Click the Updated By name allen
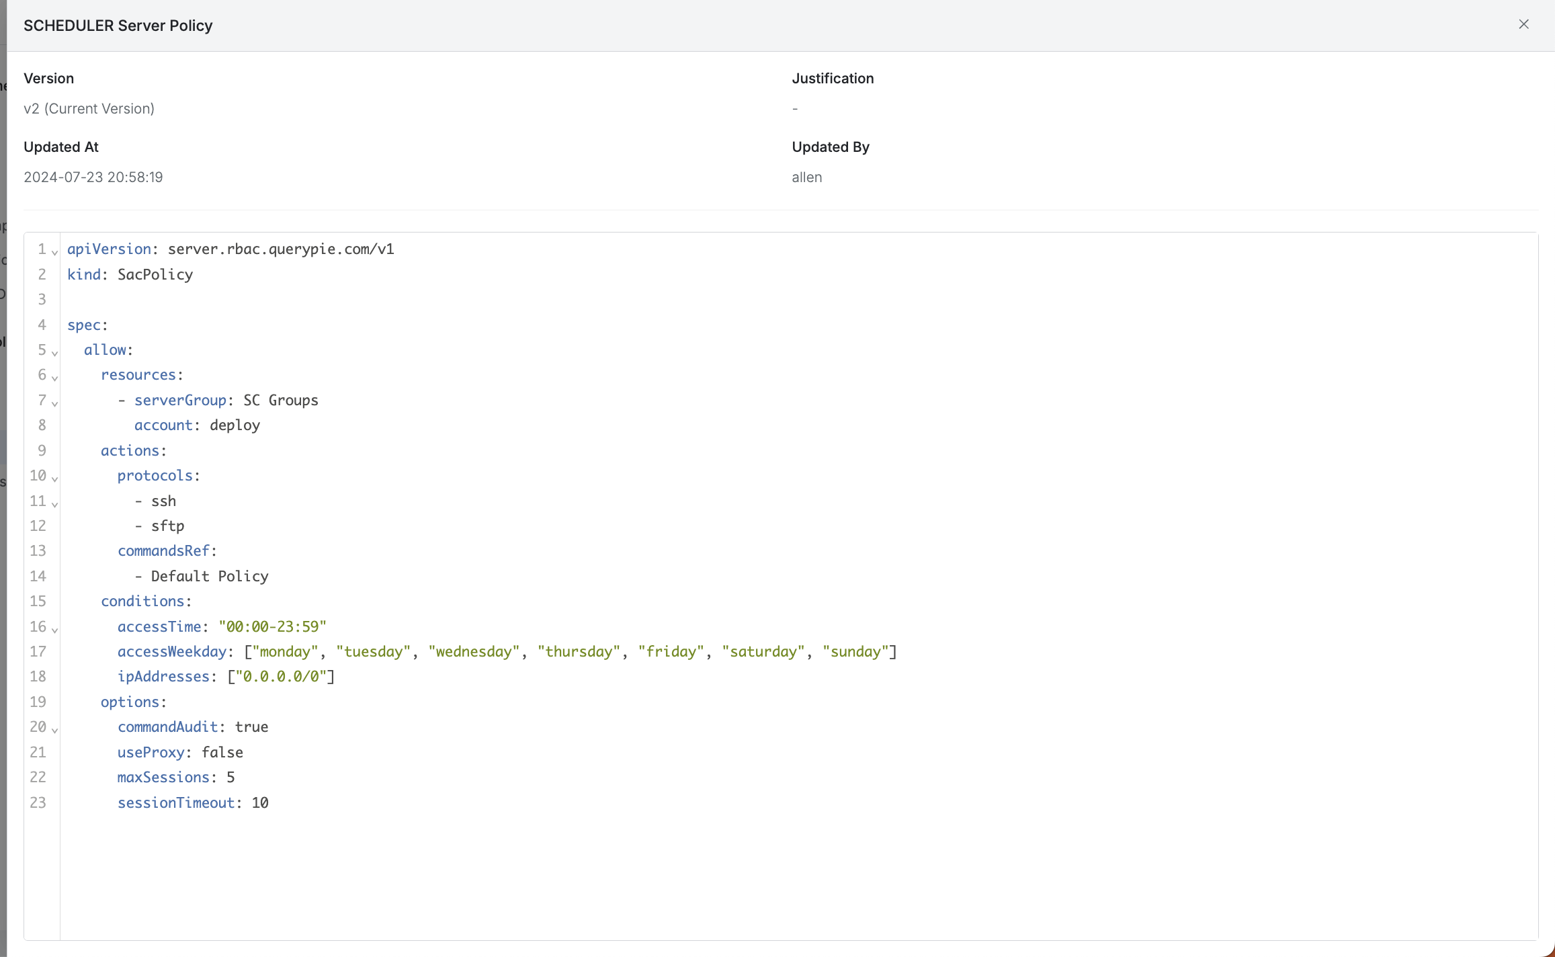Screen dimensions: 1555x957 pos(806,177)
